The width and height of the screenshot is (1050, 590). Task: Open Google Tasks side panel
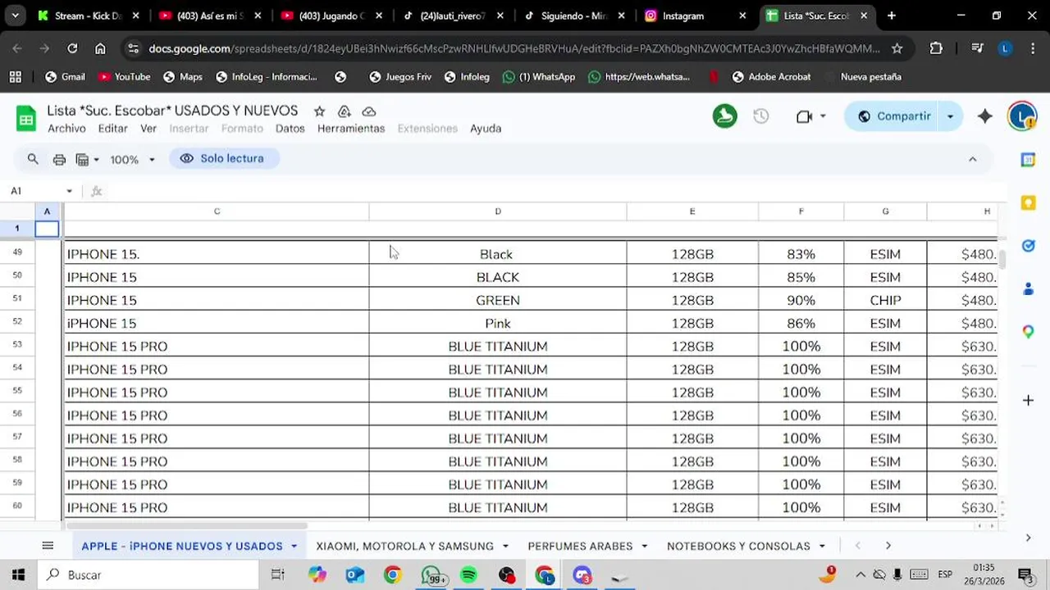click(x=1028, y=246)
